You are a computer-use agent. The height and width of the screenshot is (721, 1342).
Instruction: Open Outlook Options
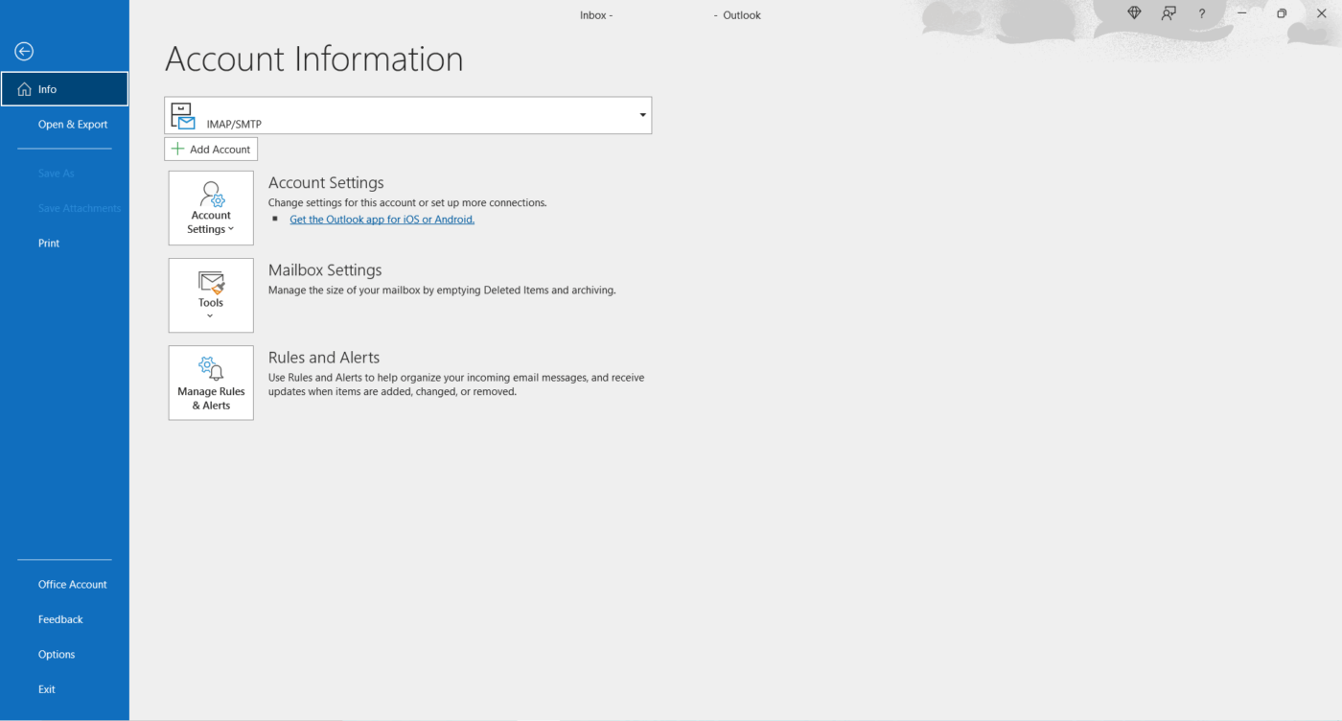click(56, 653)
